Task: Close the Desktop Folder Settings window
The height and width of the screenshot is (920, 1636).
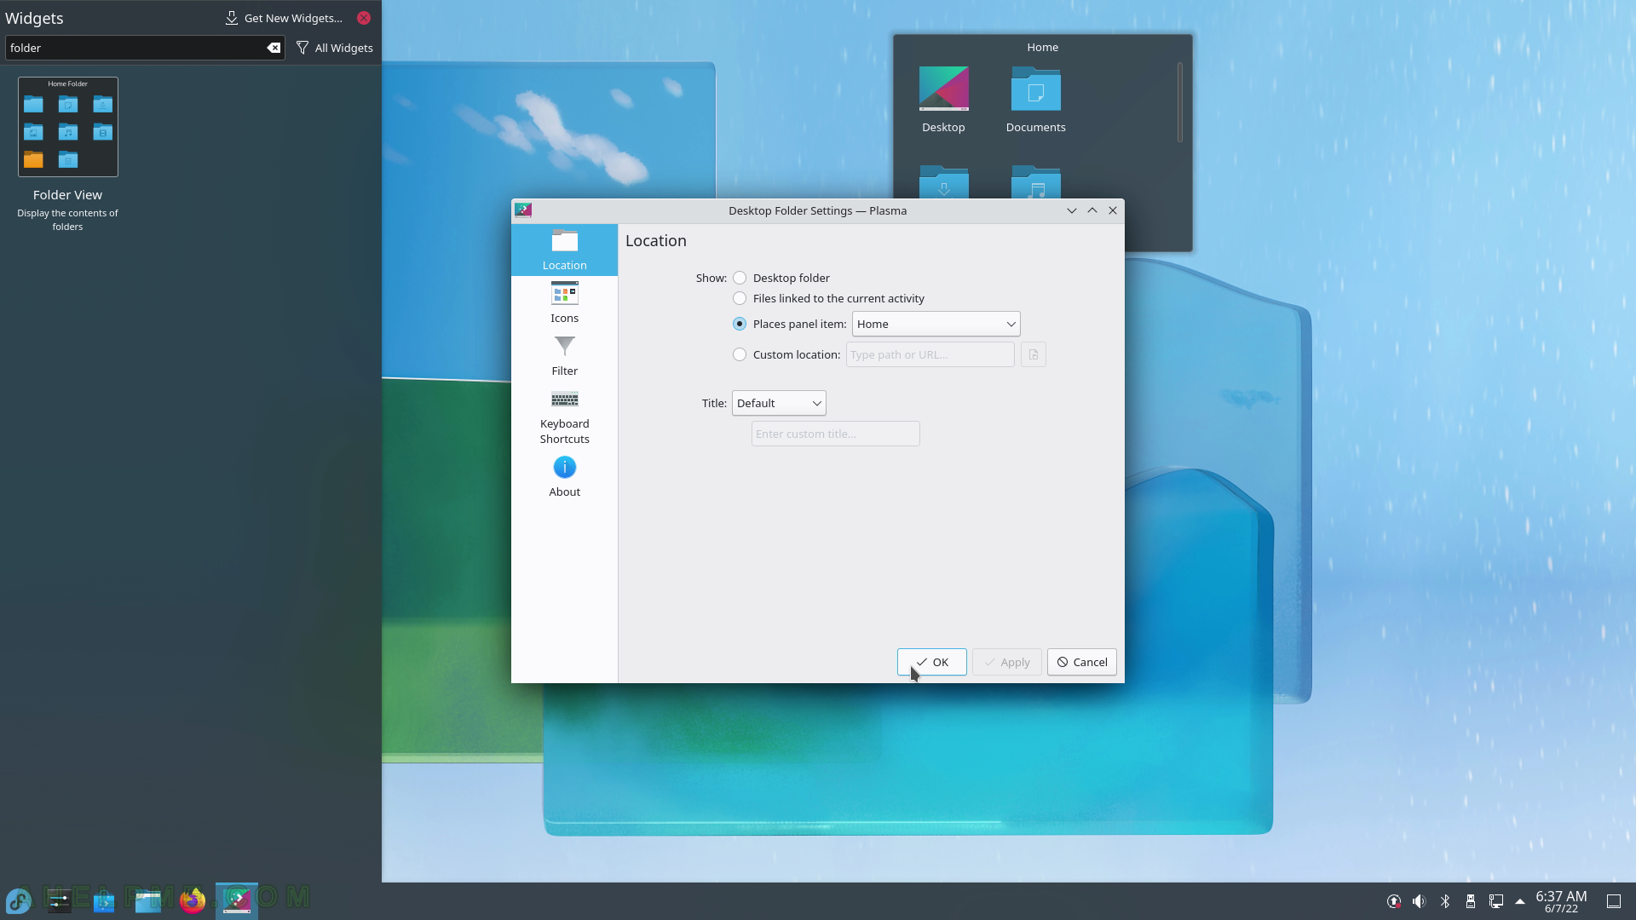Action: [1113, 210]
